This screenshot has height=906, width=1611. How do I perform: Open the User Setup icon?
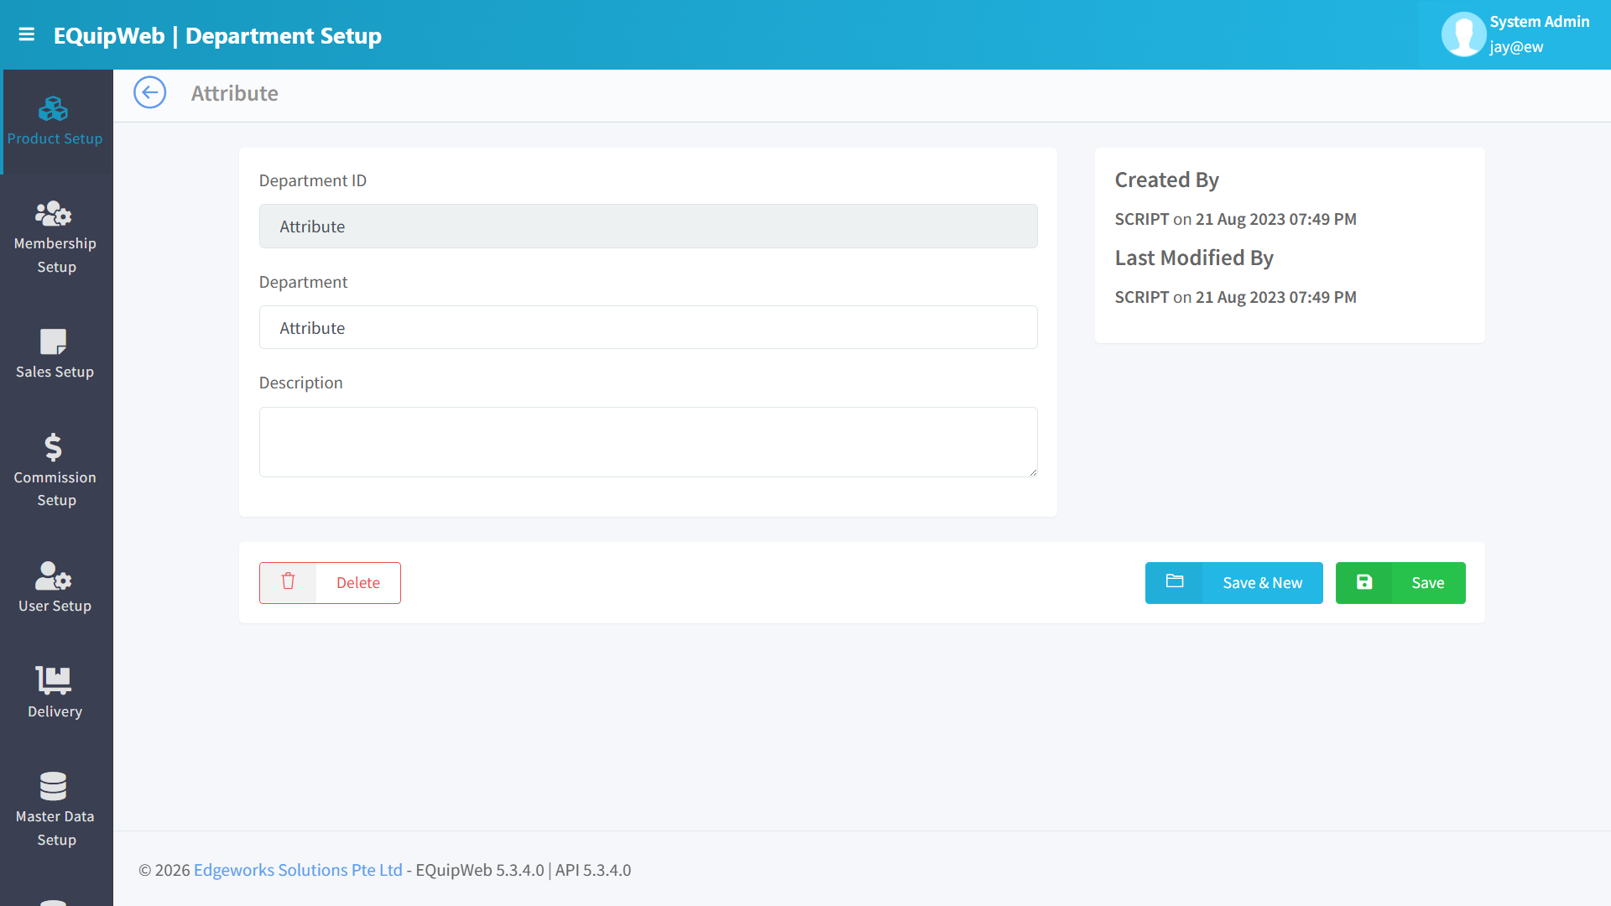pyautogui.click(x=54, y=575)
